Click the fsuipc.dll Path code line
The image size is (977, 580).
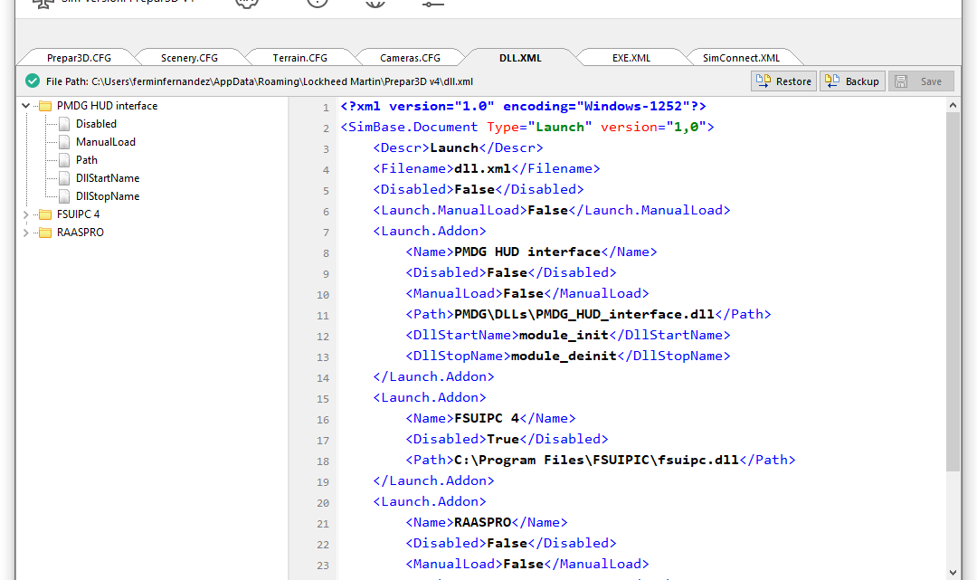coord(601,460)
